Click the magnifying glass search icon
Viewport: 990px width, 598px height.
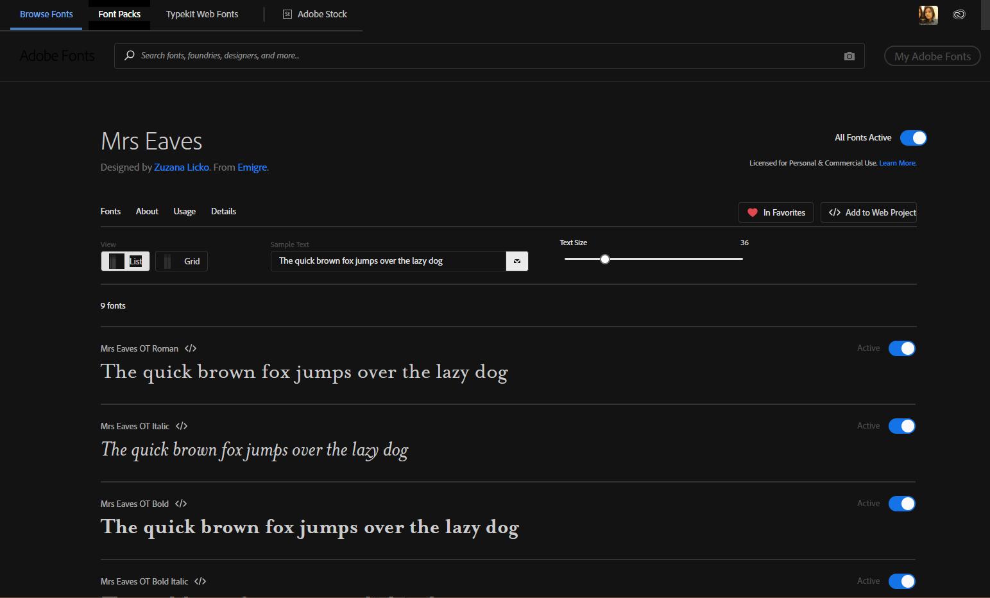129,55
